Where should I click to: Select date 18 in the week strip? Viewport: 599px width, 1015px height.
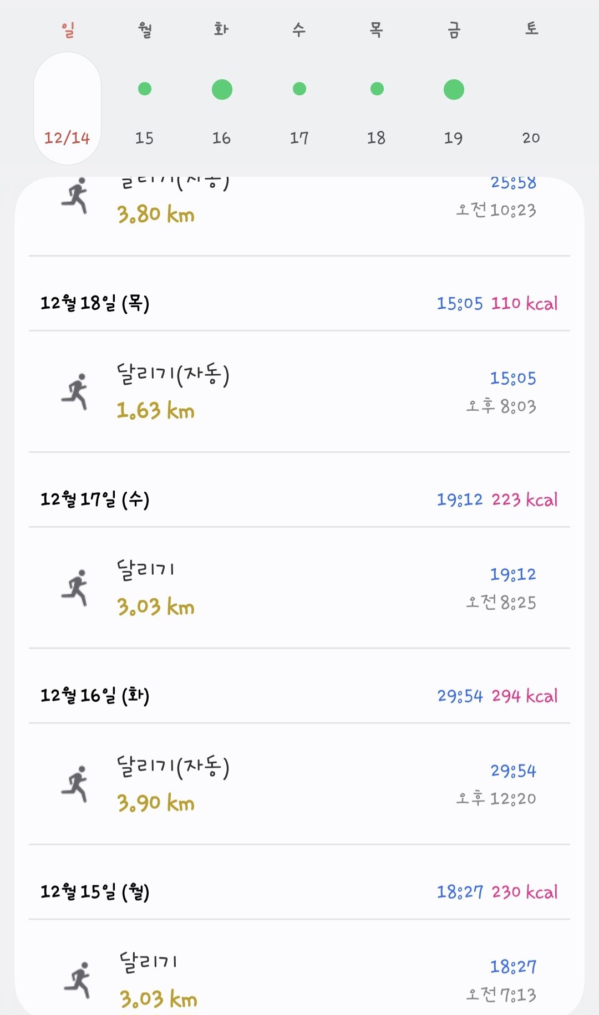pyautogui.click(x=376, y=137)
